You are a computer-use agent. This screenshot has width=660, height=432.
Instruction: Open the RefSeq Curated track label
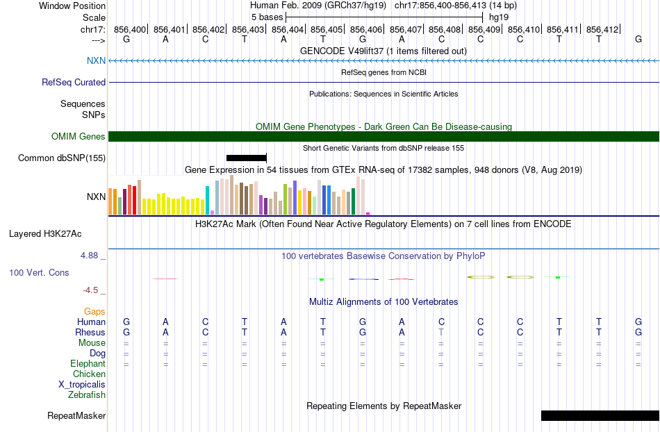coord(74,83)
